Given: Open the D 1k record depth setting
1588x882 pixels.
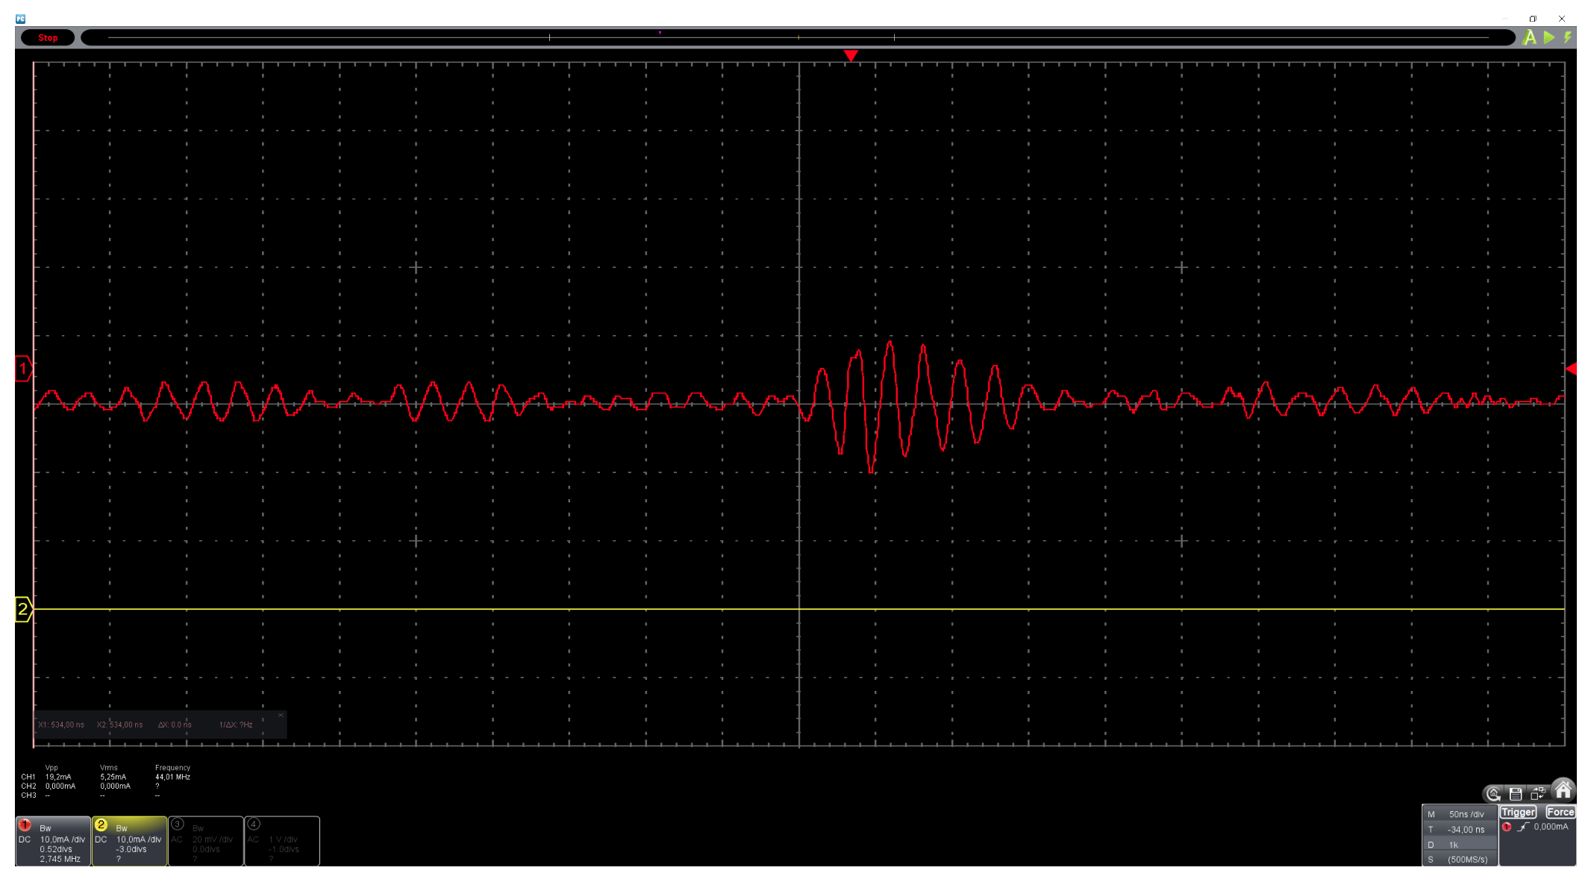Looking at the screenshot, I should (x=1460, y=845).
